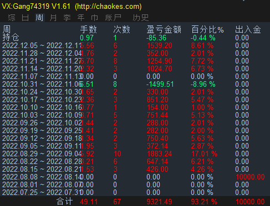Image resolution: width=270 pixels, height=206 pixels.
Task: Switch to the 综 summary tab
Action: tap(12, 18)
